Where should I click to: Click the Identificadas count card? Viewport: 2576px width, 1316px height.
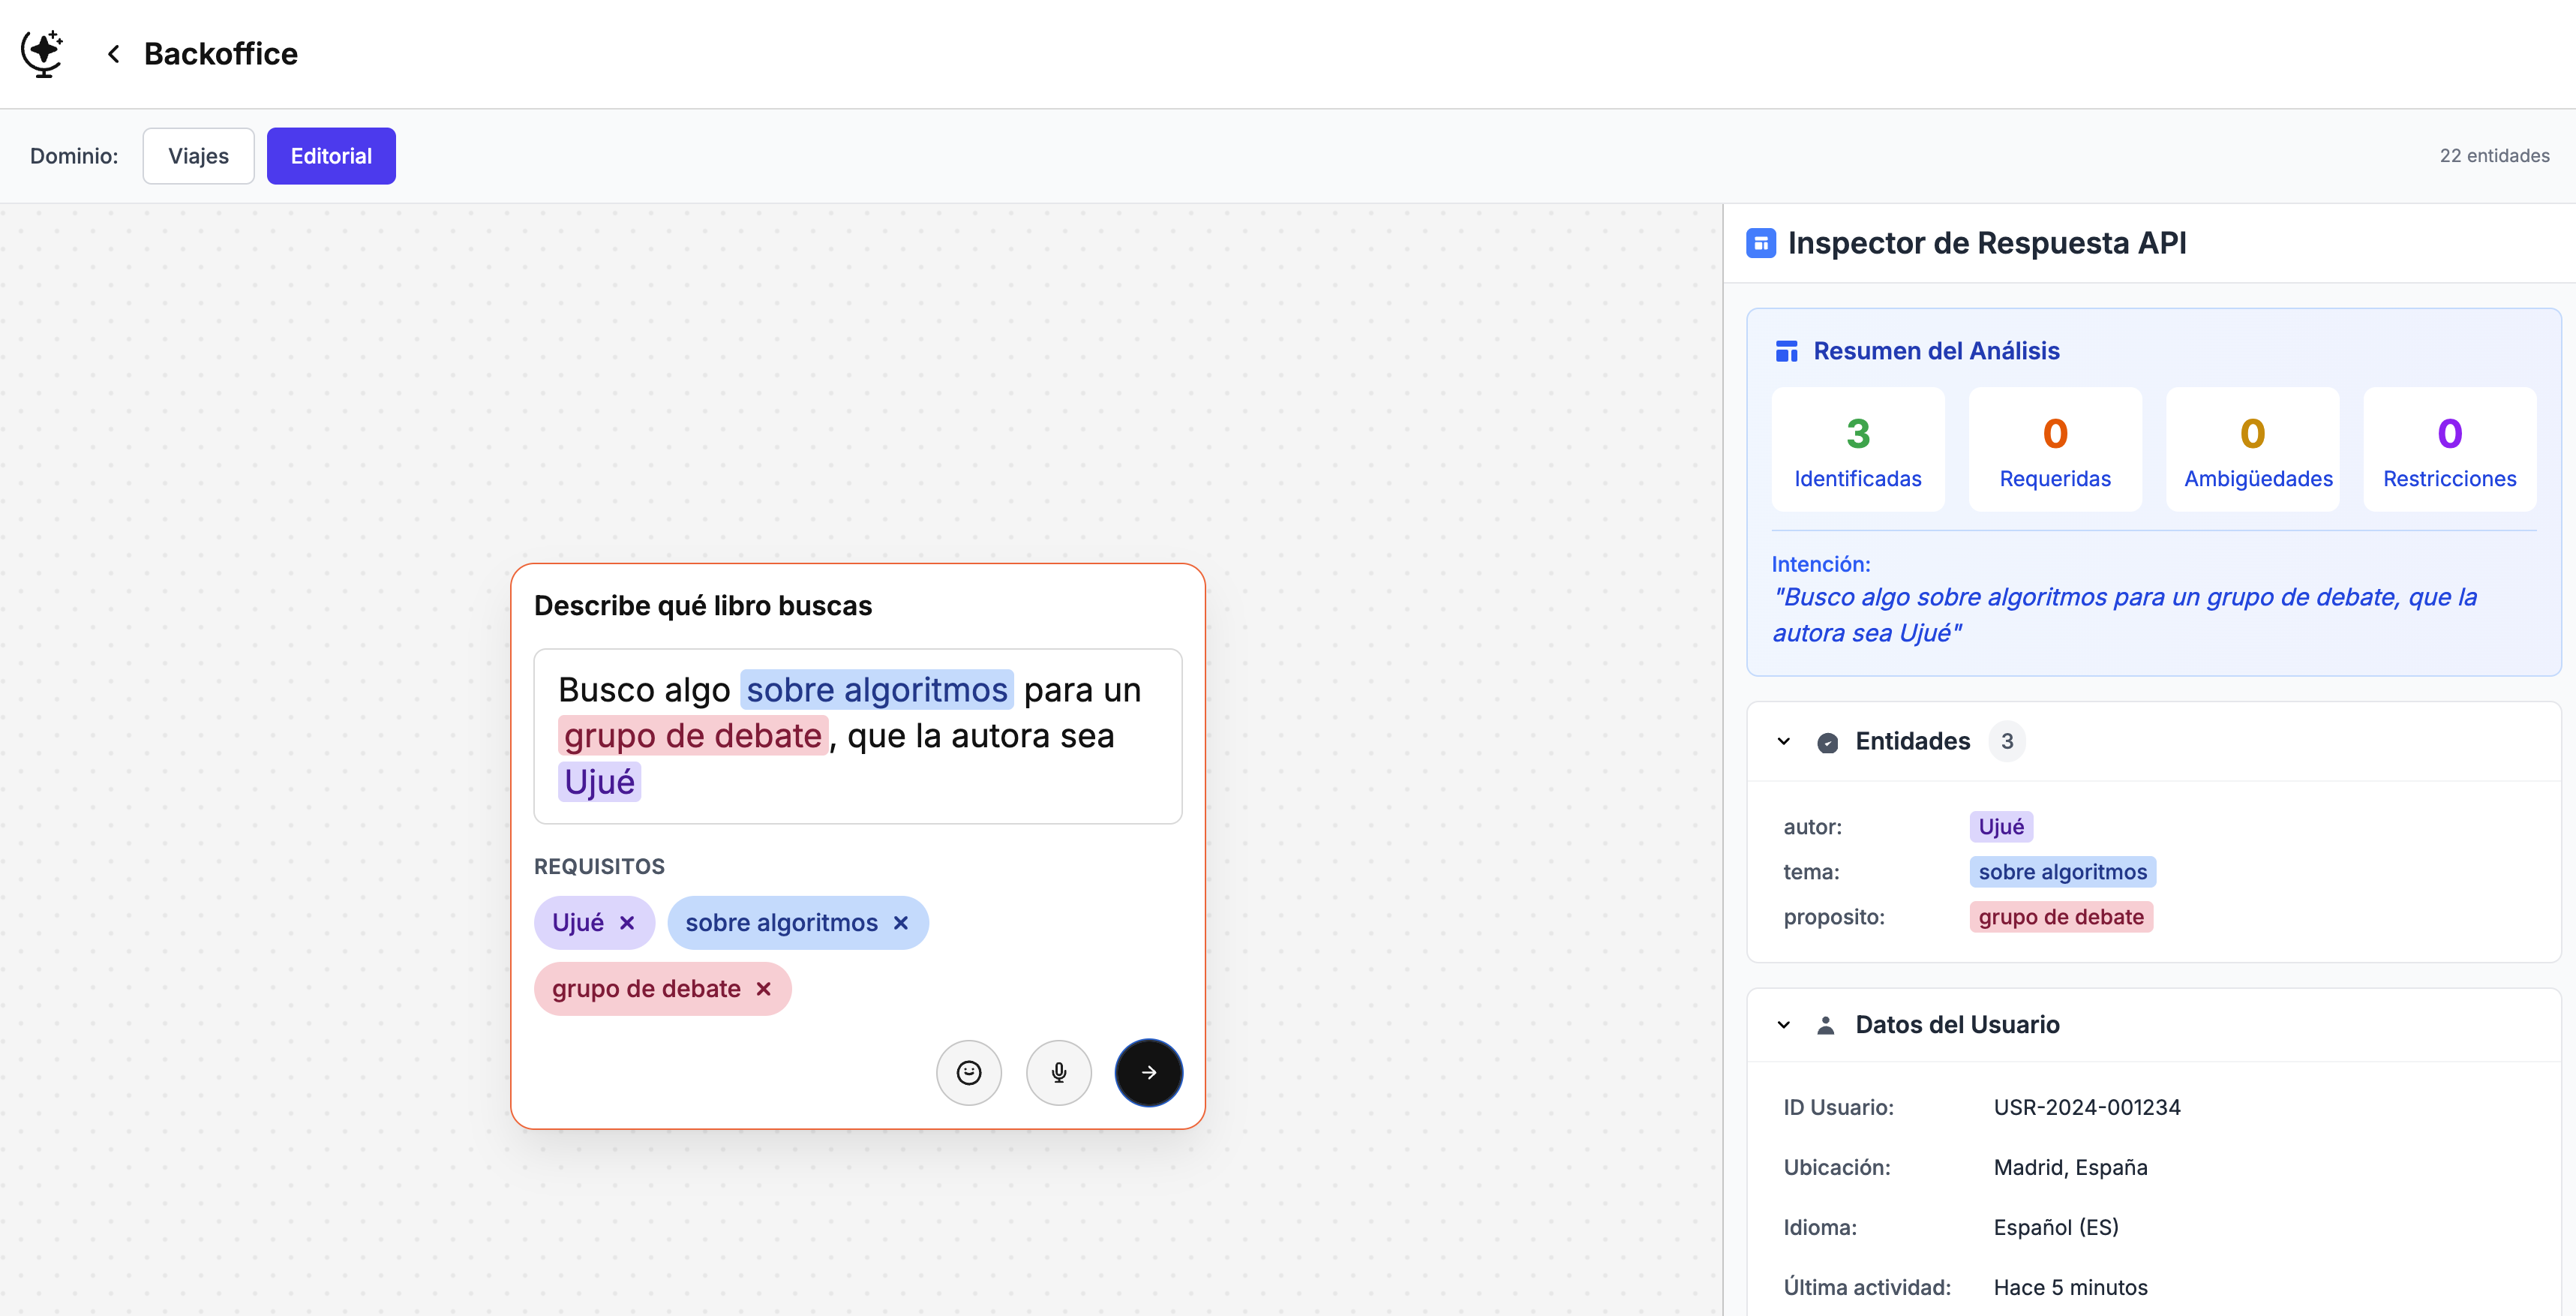pos(1857,450)
